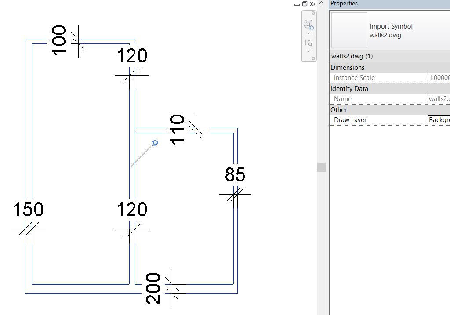The height and width of the screenshot is (315, 450).
Task: Click the Import Symbol type preview thumbnail
Action: click(x=349, y=30)
